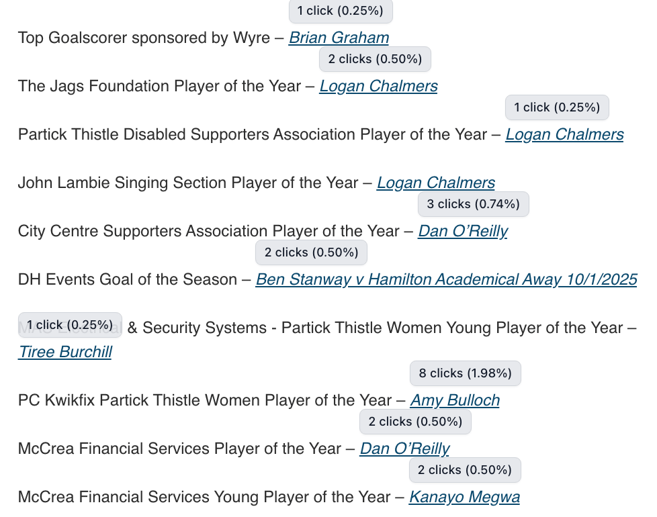
Task: Click the 8 clicks (1.98%) badge
Action: (465, 373)
